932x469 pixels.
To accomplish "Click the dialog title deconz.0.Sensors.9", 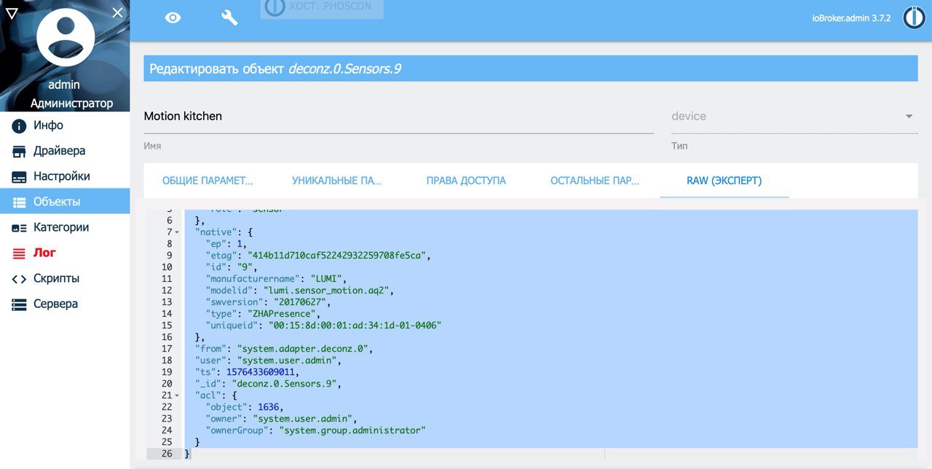I will [x=345, y=69].
